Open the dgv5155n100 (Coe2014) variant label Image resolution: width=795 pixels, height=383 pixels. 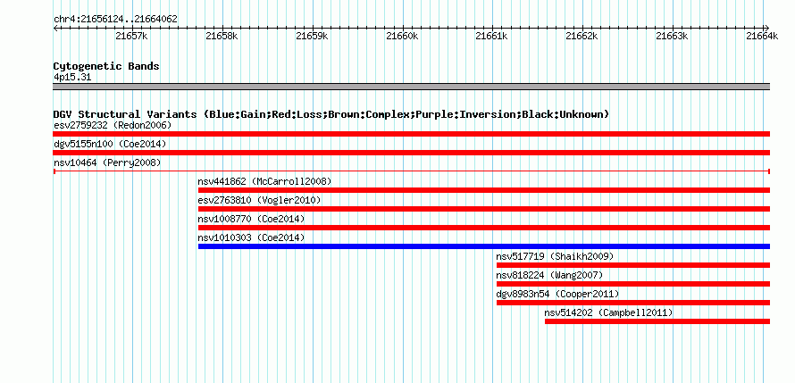point(110,144)
